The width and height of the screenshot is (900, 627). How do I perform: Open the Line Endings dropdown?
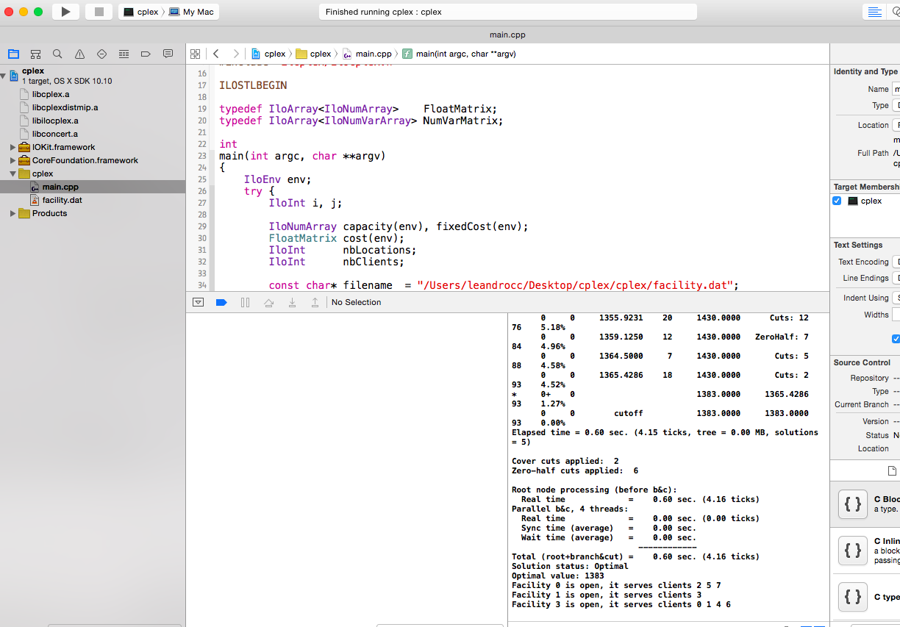(896, 278)
